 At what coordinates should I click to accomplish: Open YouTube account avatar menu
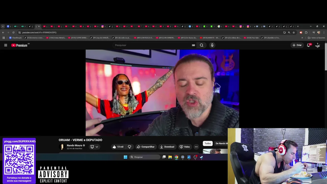[x=318, y=45]
